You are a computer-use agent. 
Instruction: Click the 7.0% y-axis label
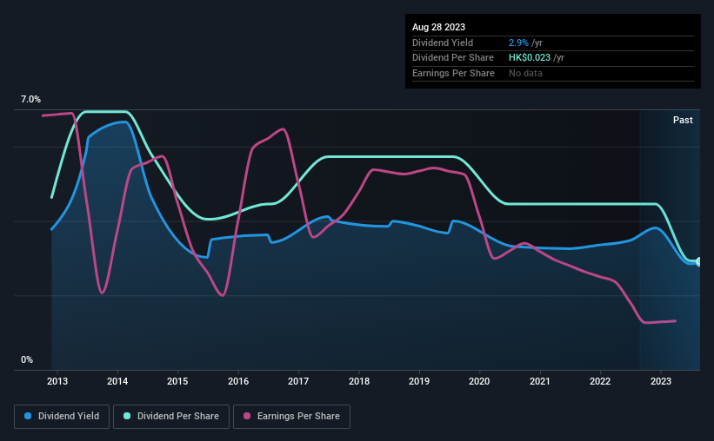click(30, 99)
